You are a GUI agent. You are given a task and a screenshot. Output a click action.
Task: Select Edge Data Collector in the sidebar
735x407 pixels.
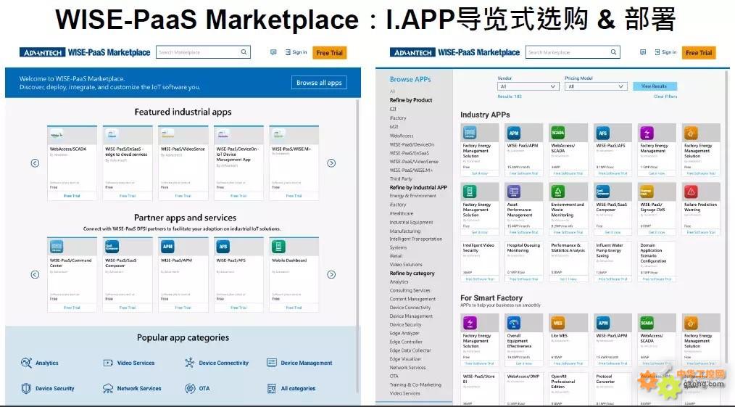coord(410,350)
